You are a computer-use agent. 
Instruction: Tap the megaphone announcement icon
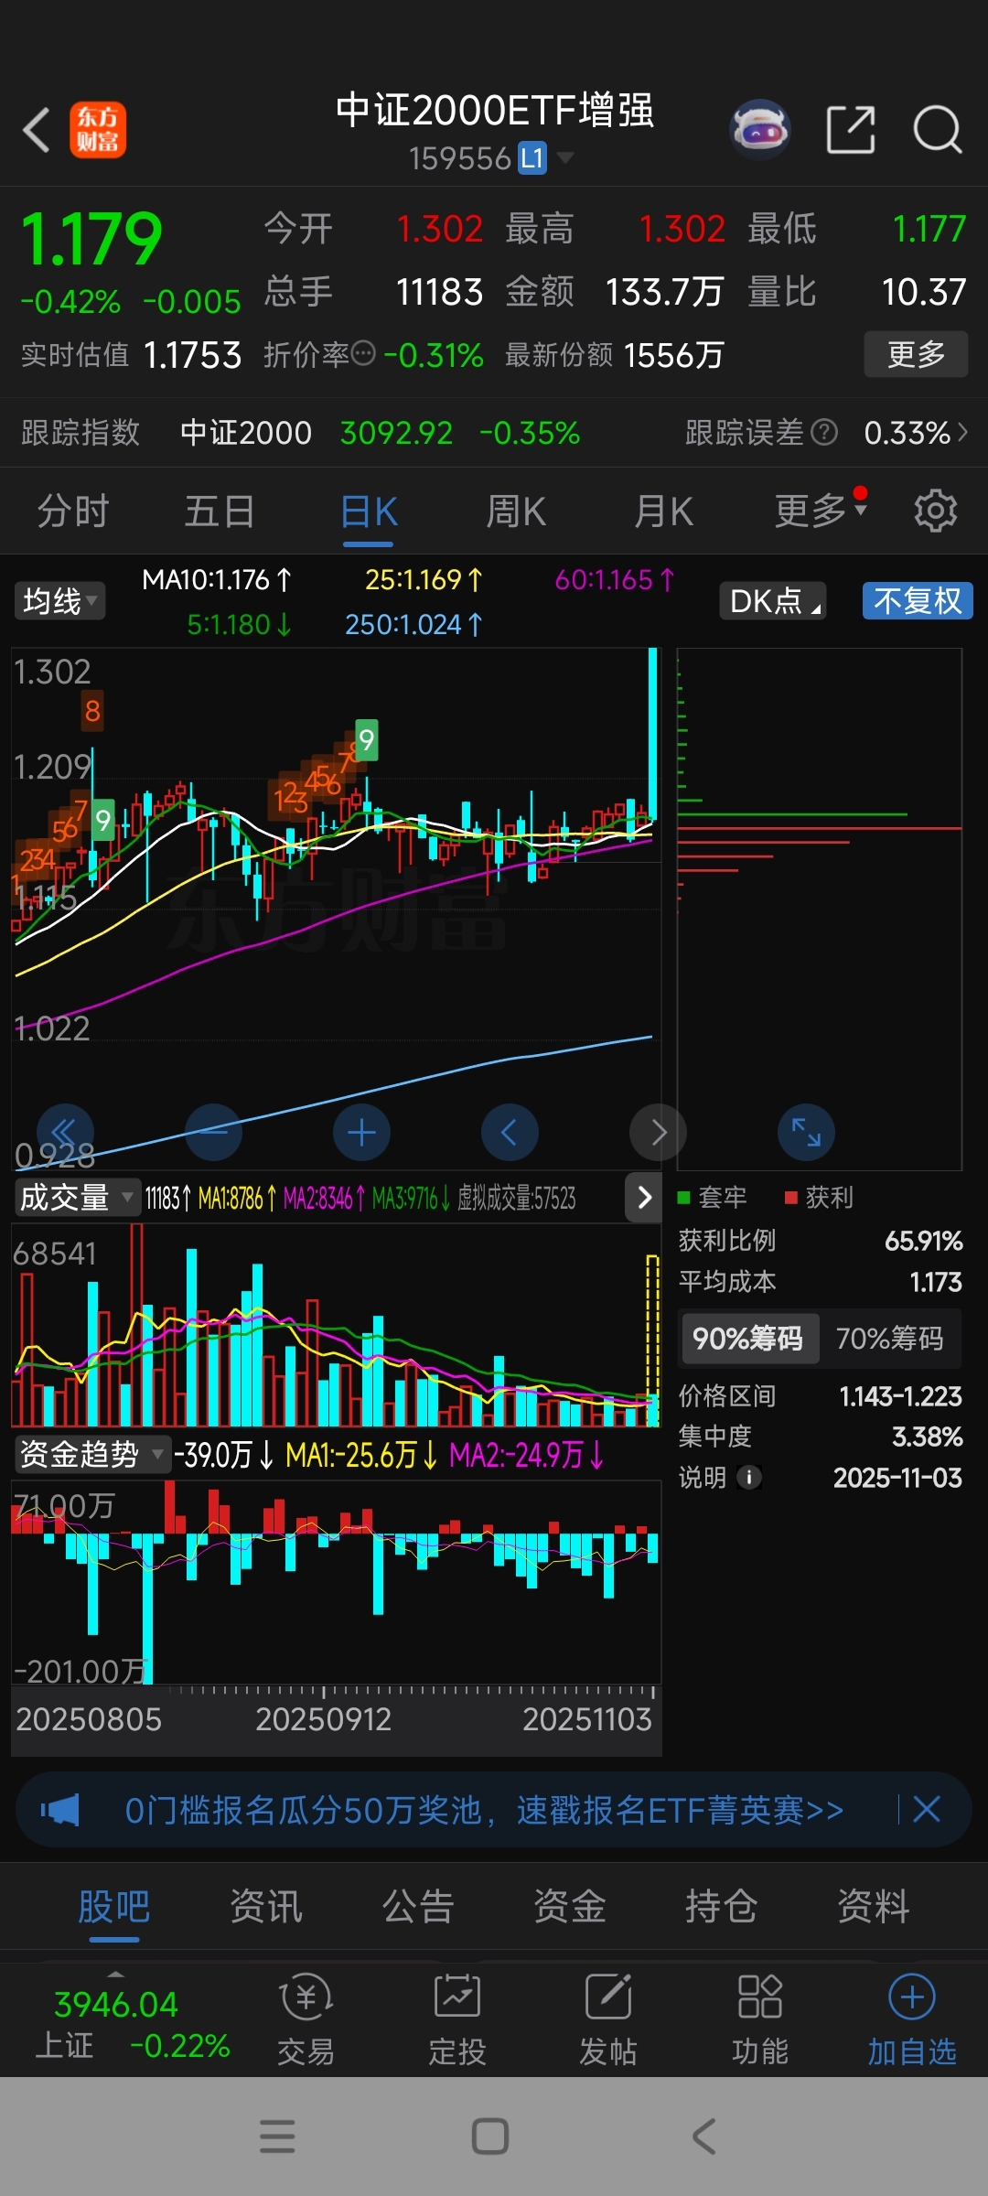(x=59, y=1809)
